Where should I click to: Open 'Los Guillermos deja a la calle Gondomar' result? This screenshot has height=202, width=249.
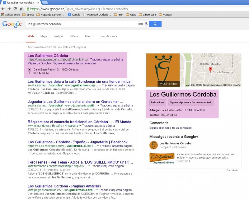[x=79, y=82]
